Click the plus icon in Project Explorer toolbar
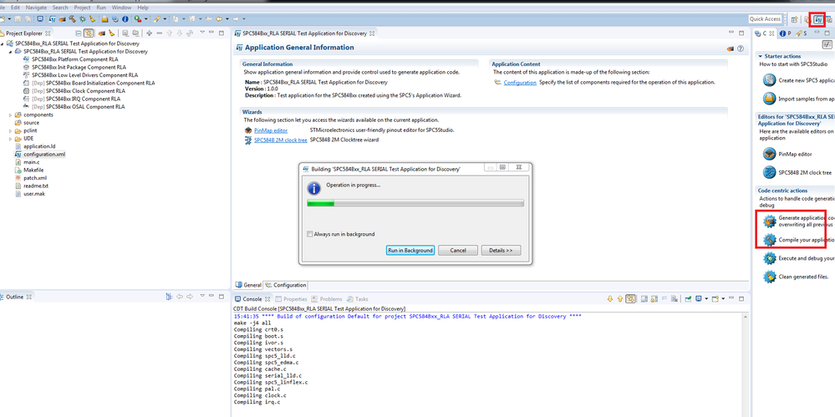The height and width of the screenshot is (417, 835). coord(149,33)
